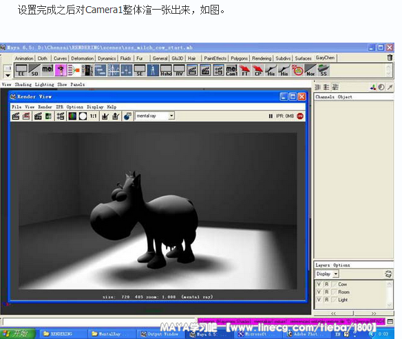Click the 1:1 real size button
The width and height of the screenshot is (402, 339).
point(94,116)
